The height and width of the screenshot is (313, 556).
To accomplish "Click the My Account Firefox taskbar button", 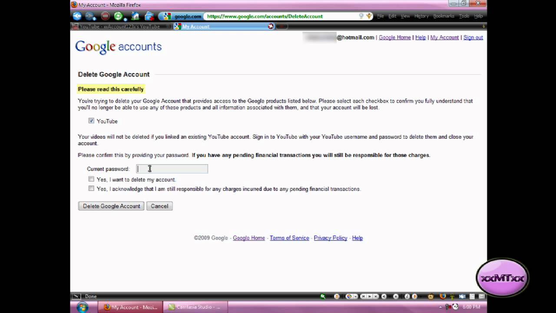I will 131,307.
